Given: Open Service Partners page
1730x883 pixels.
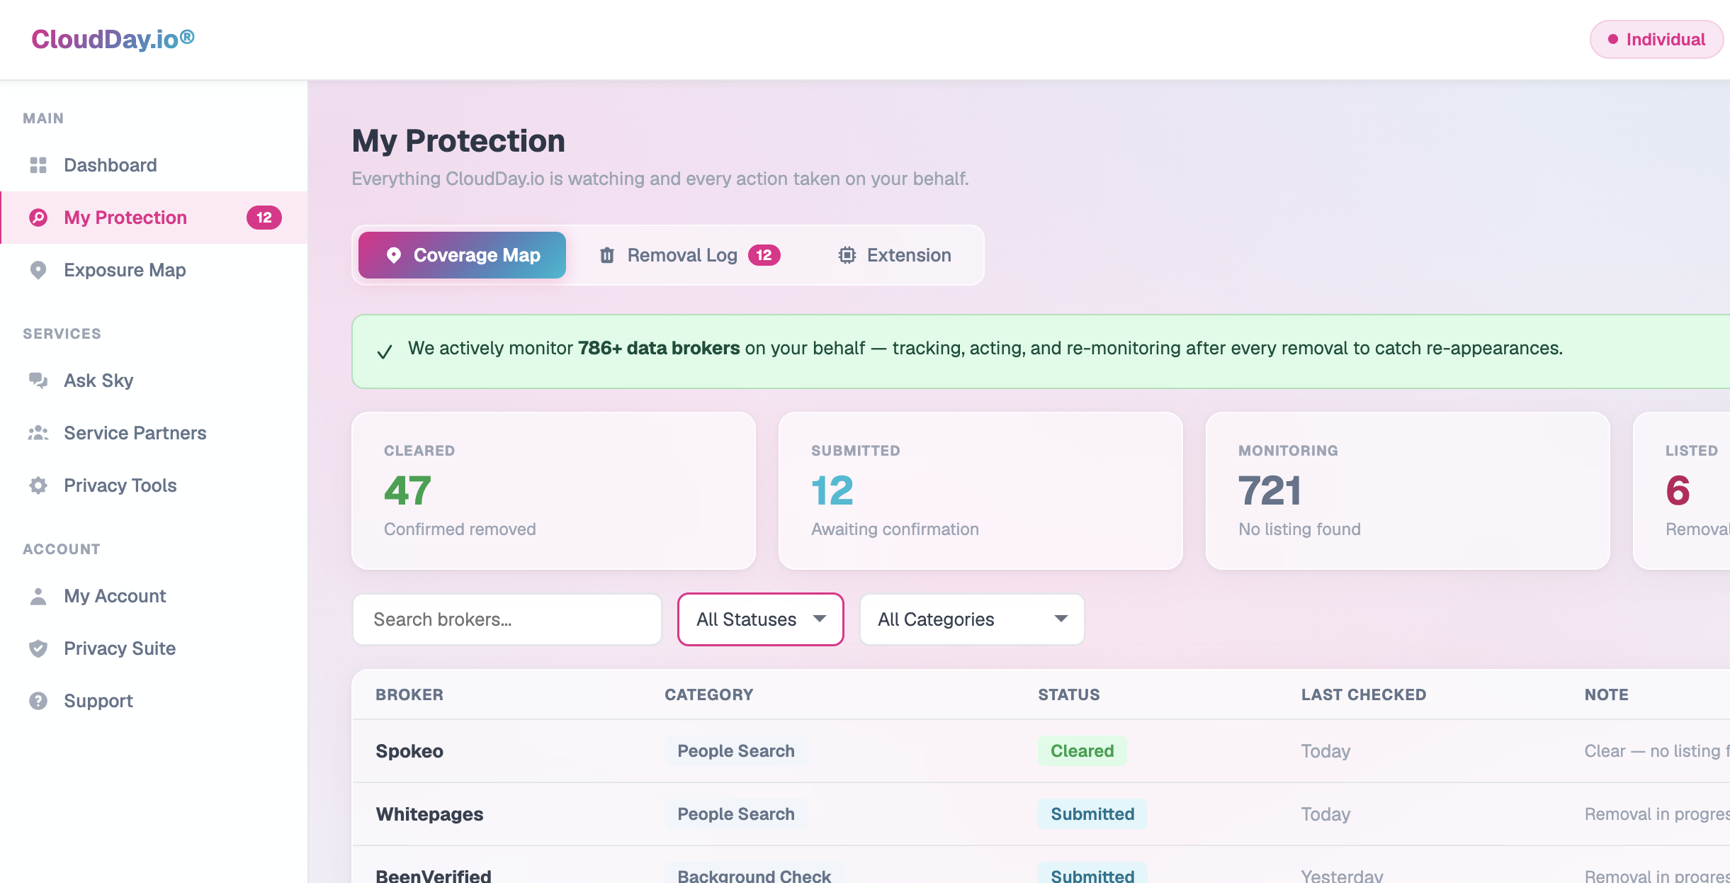Looking at the screenshot, I should 154,433.
